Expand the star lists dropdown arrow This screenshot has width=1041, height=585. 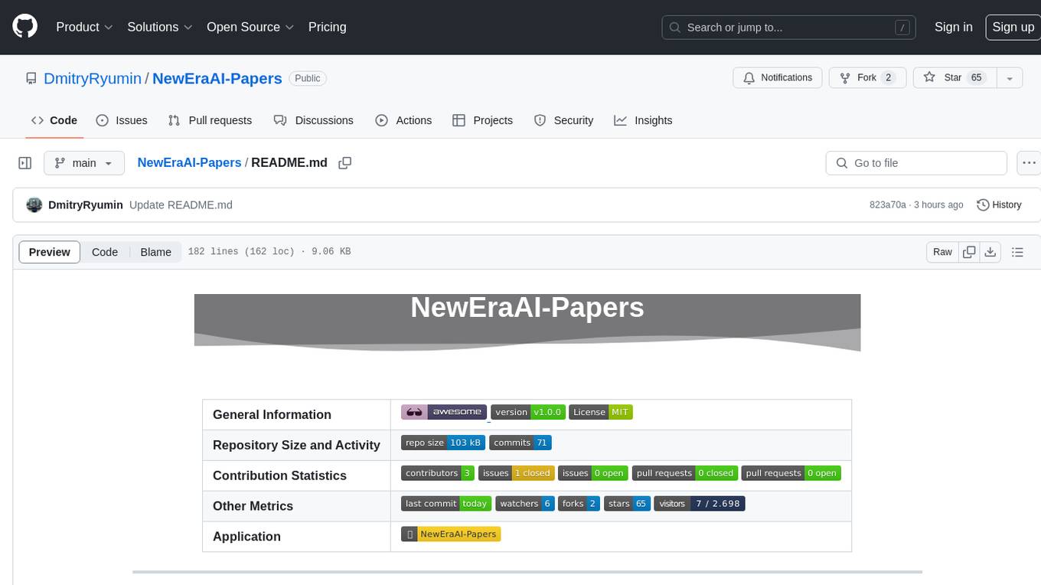[x=1010, y=78]
